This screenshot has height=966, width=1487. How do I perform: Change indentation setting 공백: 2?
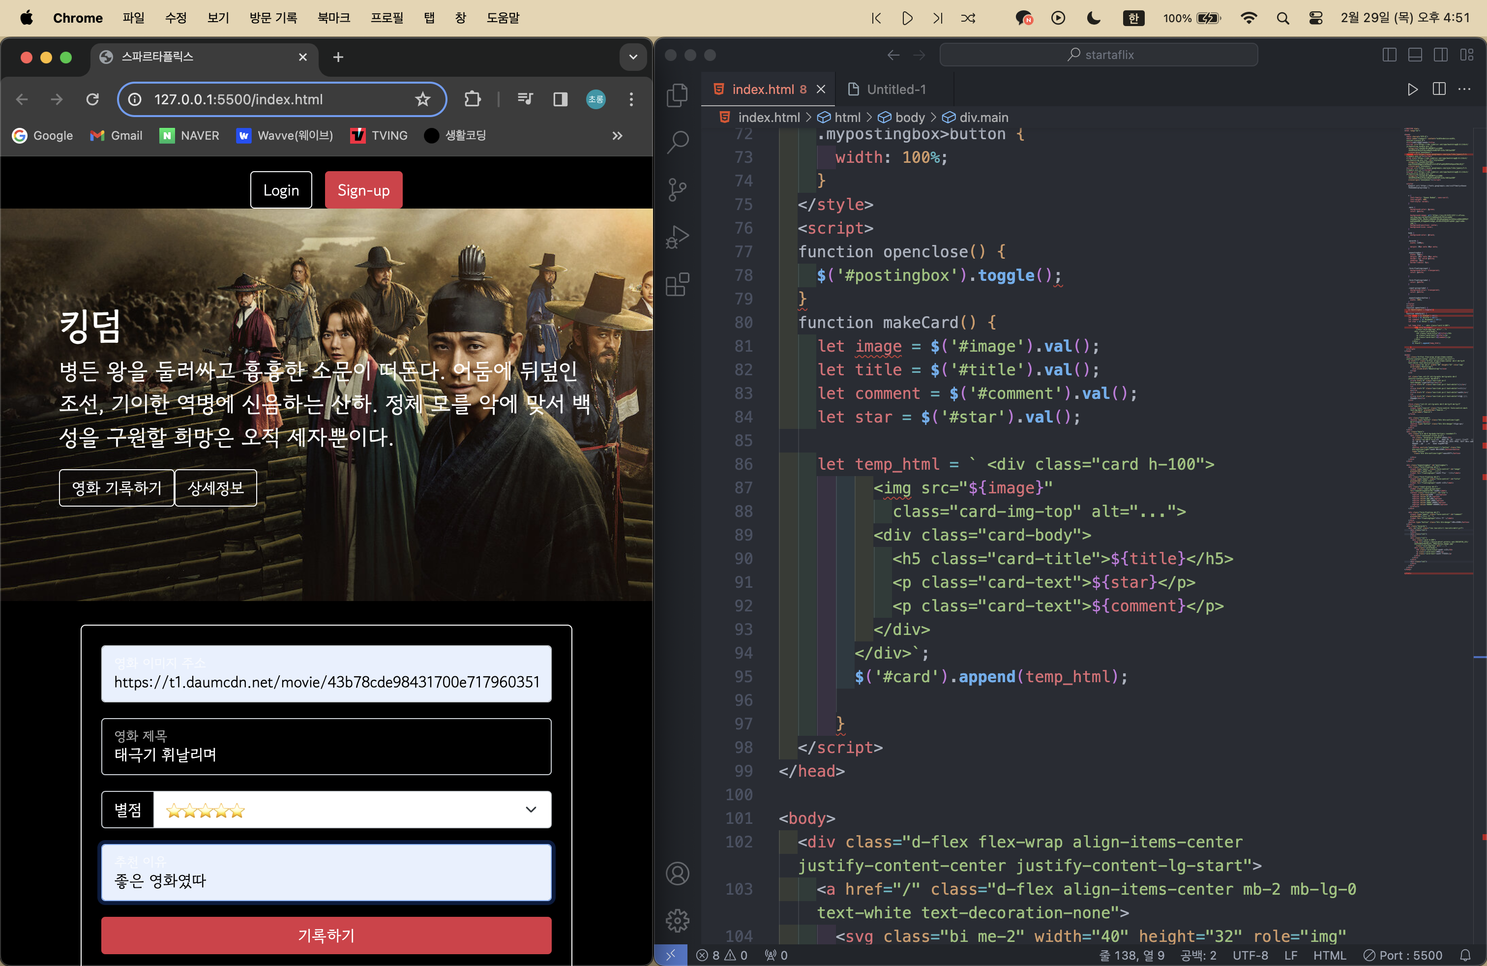click(1198, 955)
